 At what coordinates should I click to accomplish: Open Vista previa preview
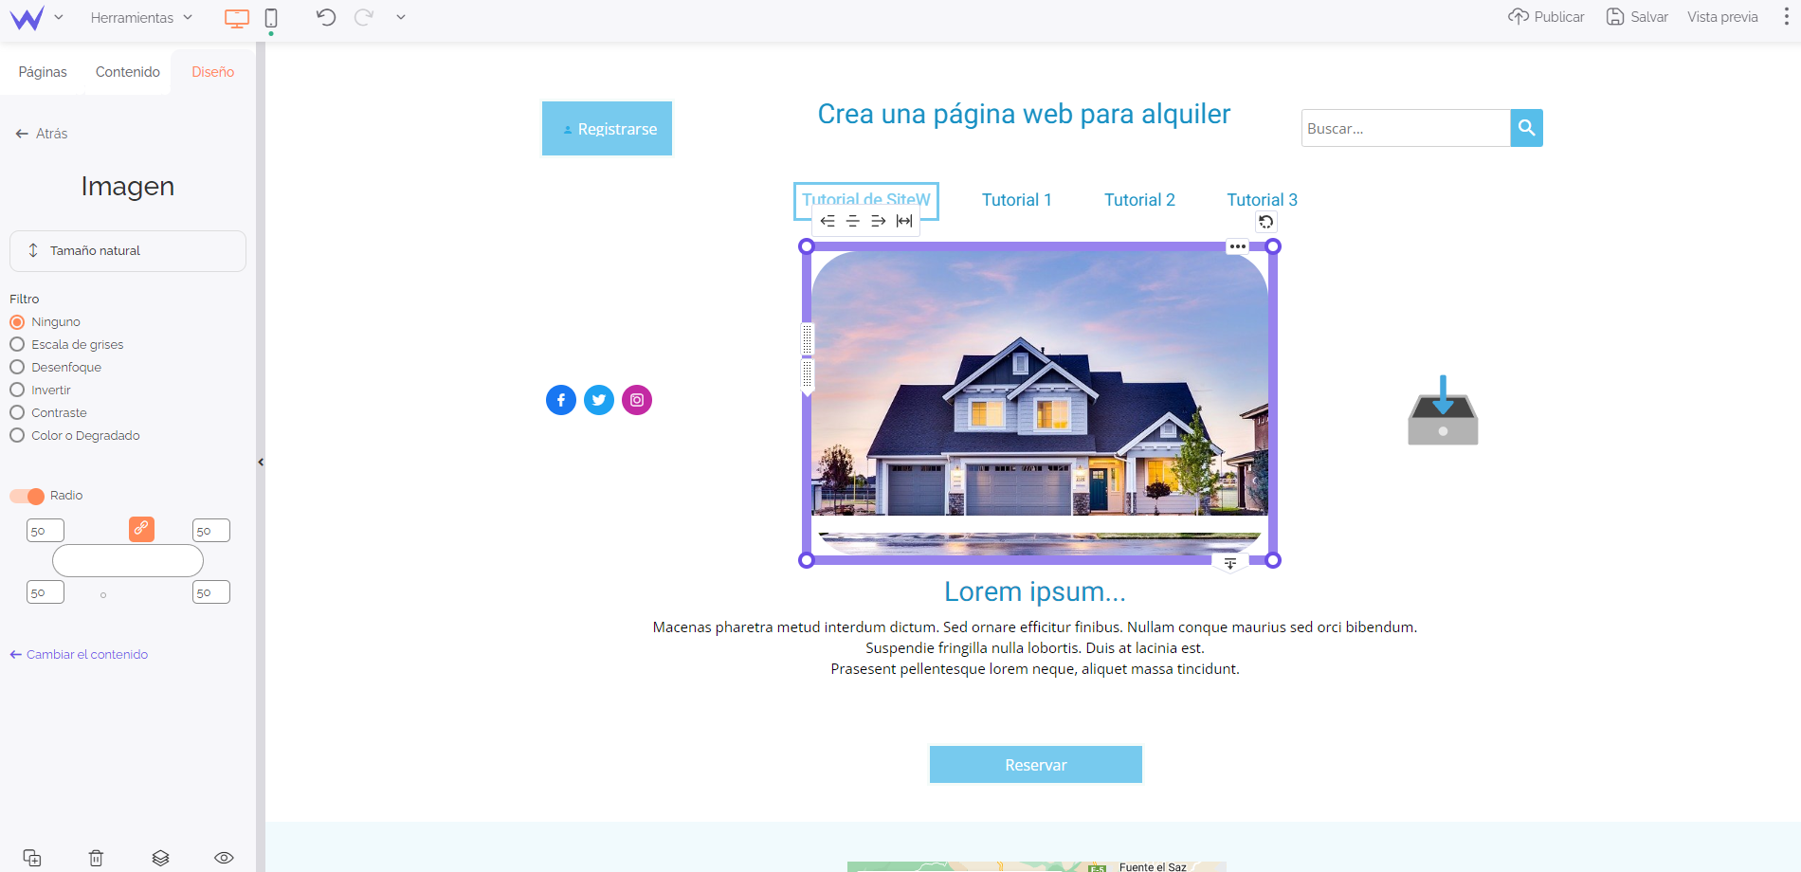click(1722, 17)
